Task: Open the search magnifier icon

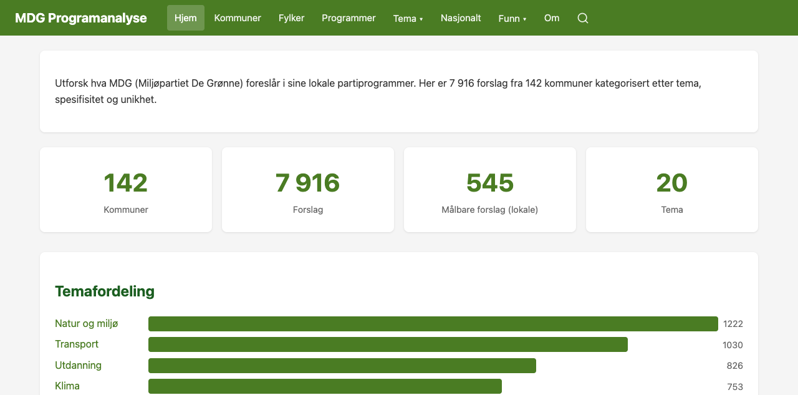Action: tap(583, 18)
